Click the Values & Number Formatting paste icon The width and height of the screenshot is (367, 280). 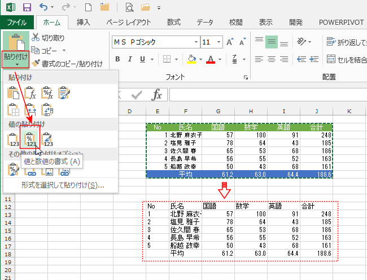pyautogui.click(x=30, y=138)
